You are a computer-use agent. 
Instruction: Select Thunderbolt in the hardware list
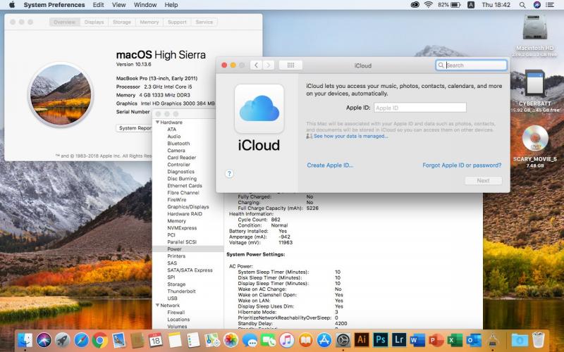tap(181, 291)
